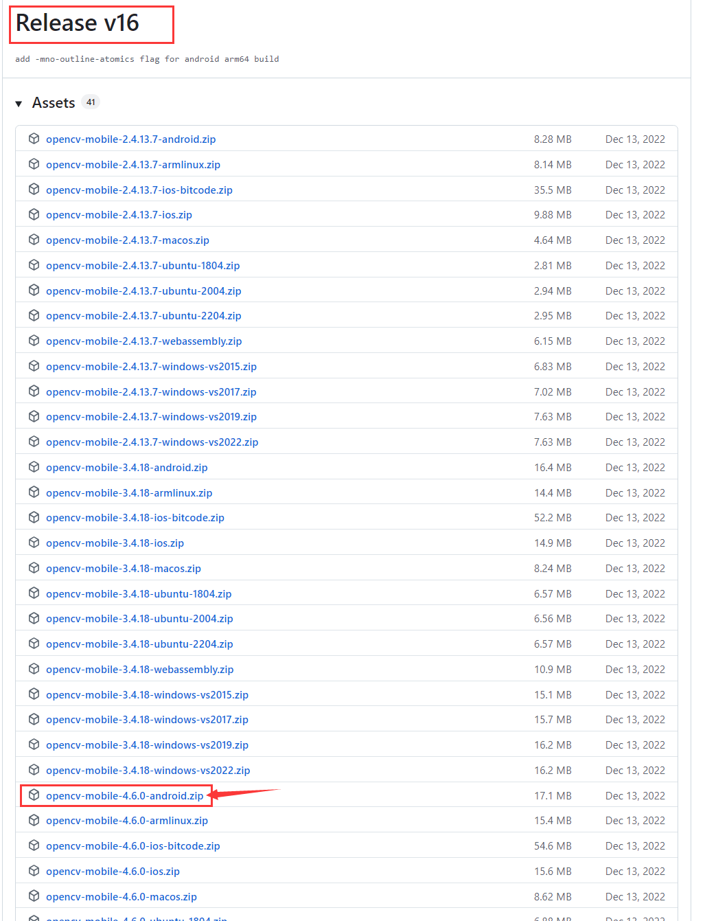Download opencv-mobile-3.4.18-armlinux.zip
705x921 pixels.
129,493
